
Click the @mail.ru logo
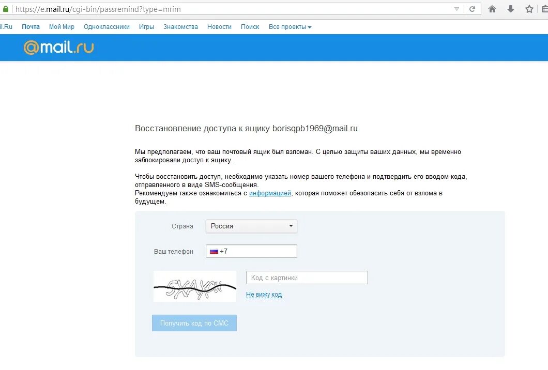[x=59, y=47]
